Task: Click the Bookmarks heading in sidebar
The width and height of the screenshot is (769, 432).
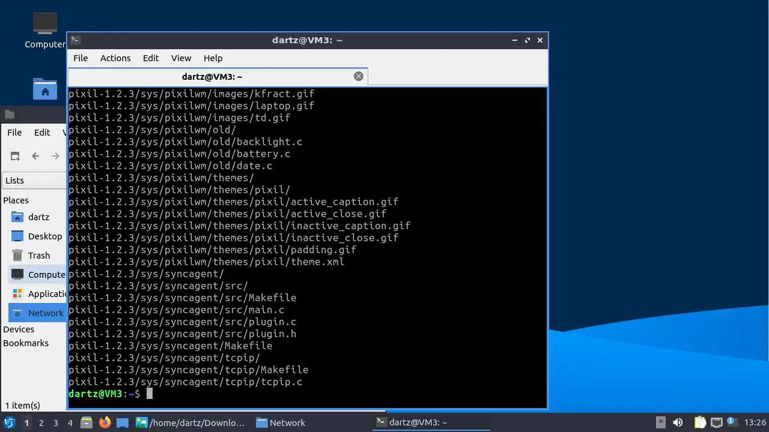Action: (26, 343)
